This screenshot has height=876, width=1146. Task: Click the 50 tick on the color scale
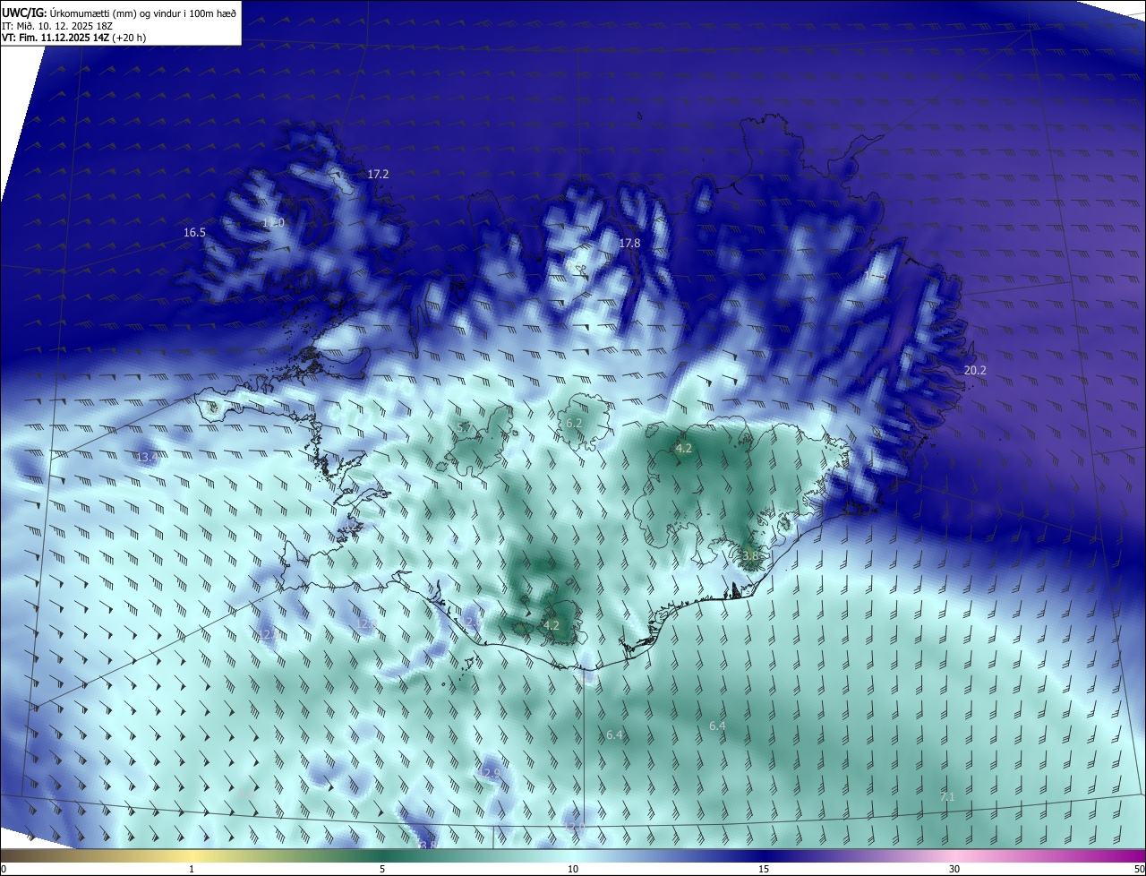(1139, 869)
